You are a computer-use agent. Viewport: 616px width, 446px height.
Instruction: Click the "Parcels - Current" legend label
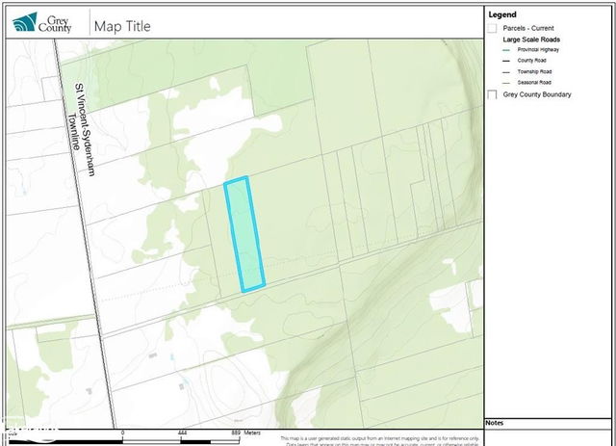pos(528,28)
